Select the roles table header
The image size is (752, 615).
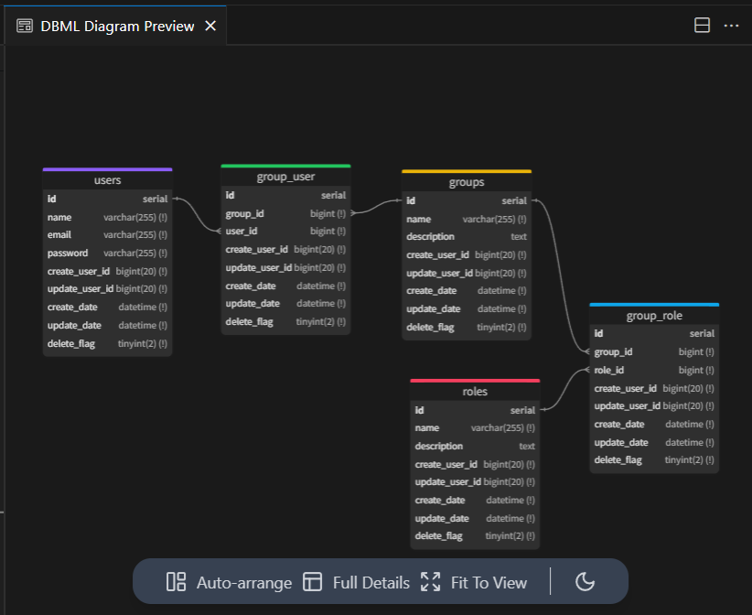475,392
